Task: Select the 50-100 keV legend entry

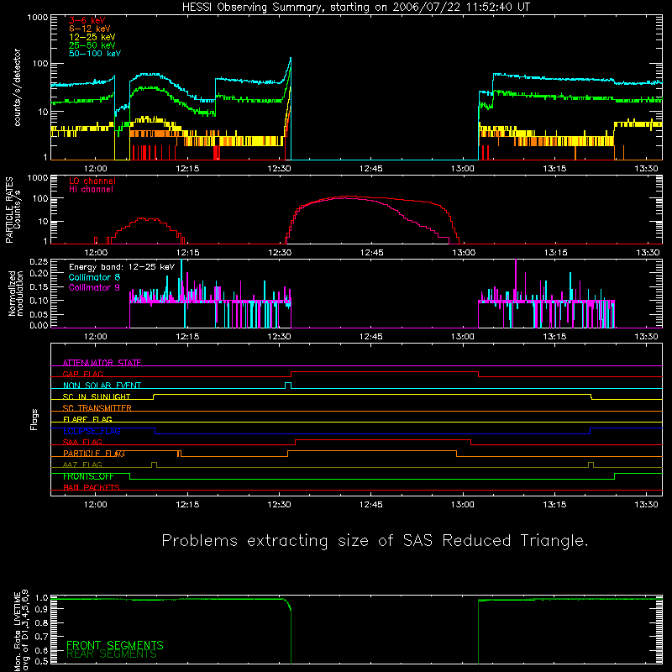Action: (x=95, y=54)
